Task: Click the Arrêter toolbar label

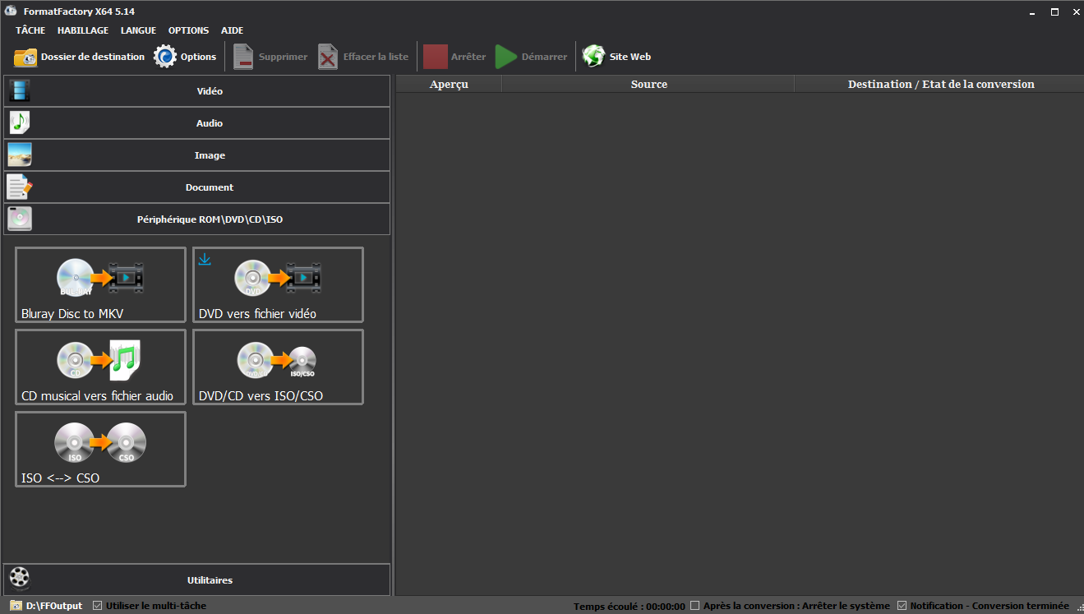Action: point(468,57)
